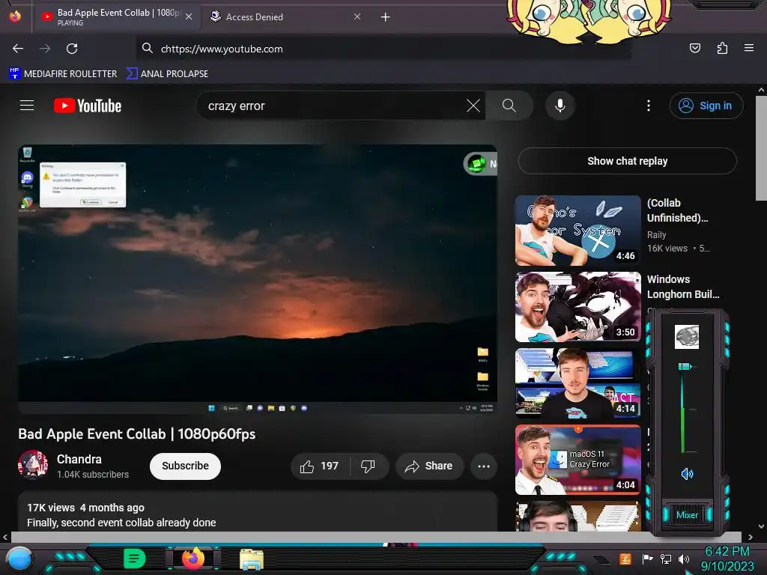Click the network tray icon
This screenshot has height=575, width=767.
point(665,559)
